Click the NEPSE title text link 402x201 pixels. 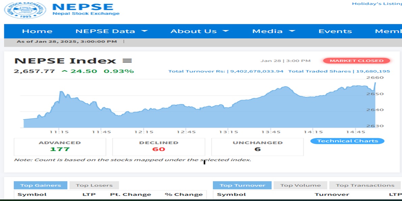click(83, 7)
